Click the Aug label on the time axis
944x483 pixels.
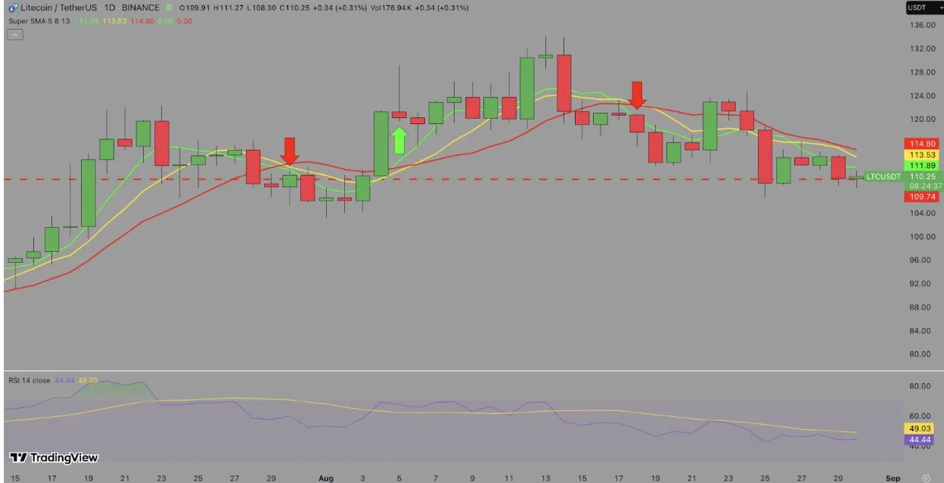326,478
